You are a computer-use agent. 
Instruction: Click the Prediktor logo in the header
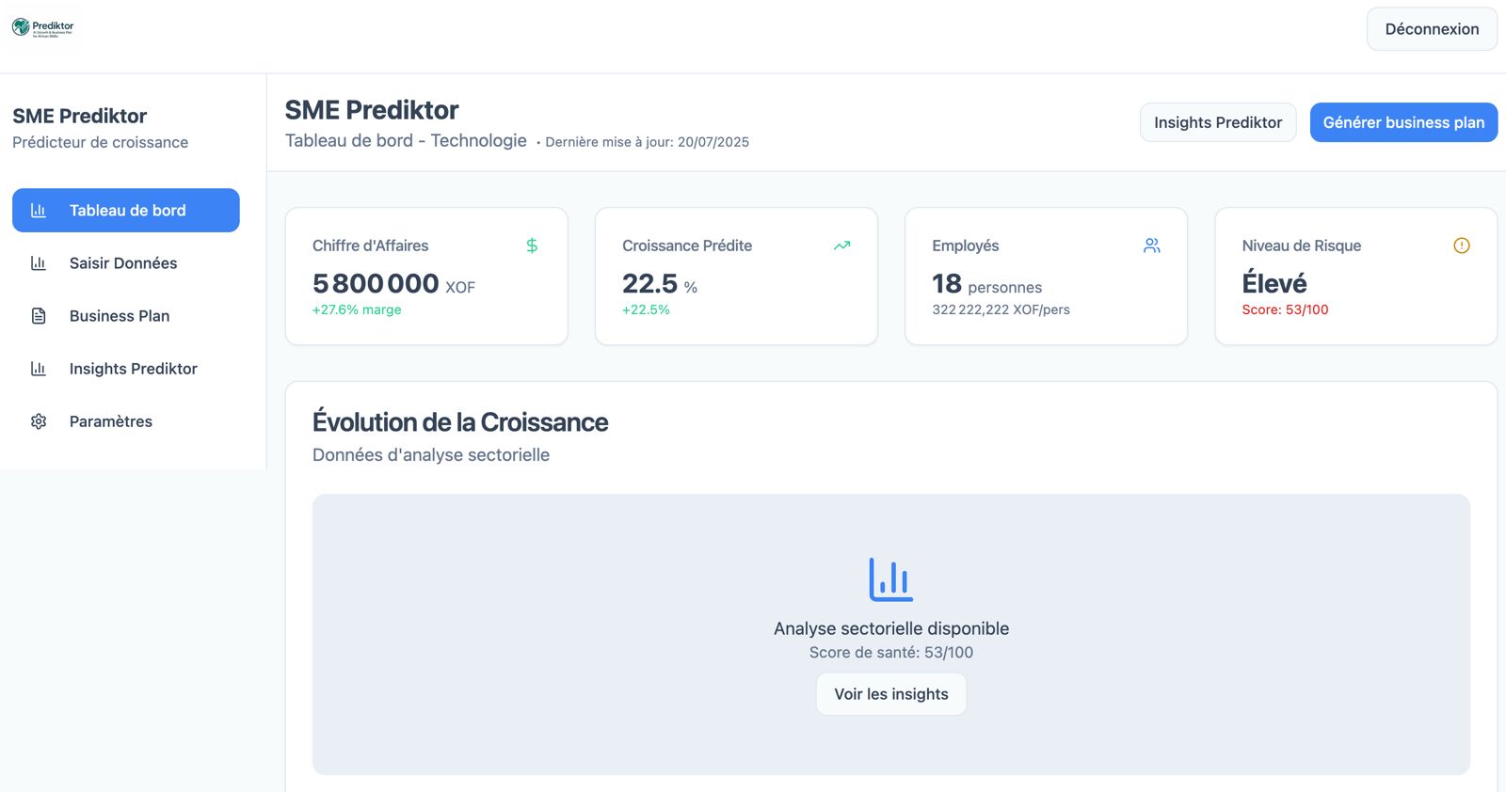pyautogui.click(x=42, y=28)
